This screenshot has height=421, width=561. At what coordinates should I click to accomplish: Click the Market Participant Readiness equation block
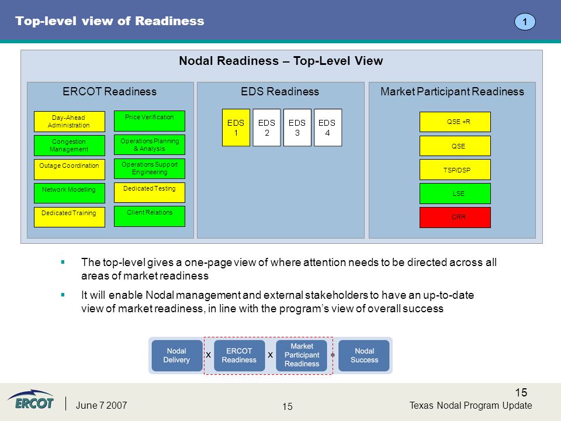coord(302,356)
